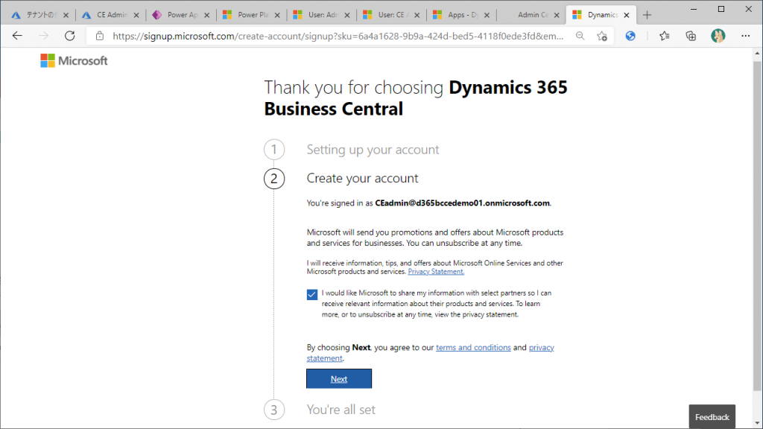Close the Power Pla tab
The width and height of the screenshot is (763, 429).
pyautogui.click(x=277, y=15)
